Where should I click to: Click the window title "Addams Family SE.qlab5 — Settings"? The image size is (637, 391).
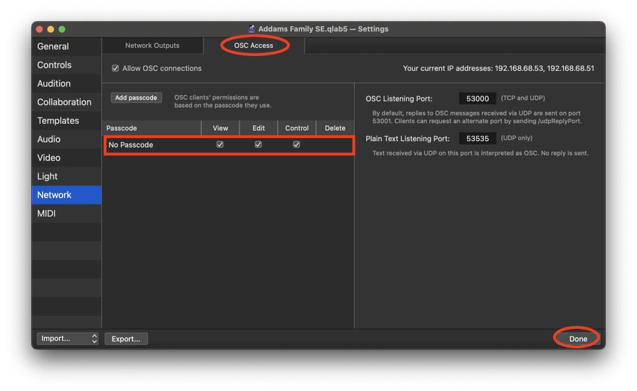tap(323, 29)
